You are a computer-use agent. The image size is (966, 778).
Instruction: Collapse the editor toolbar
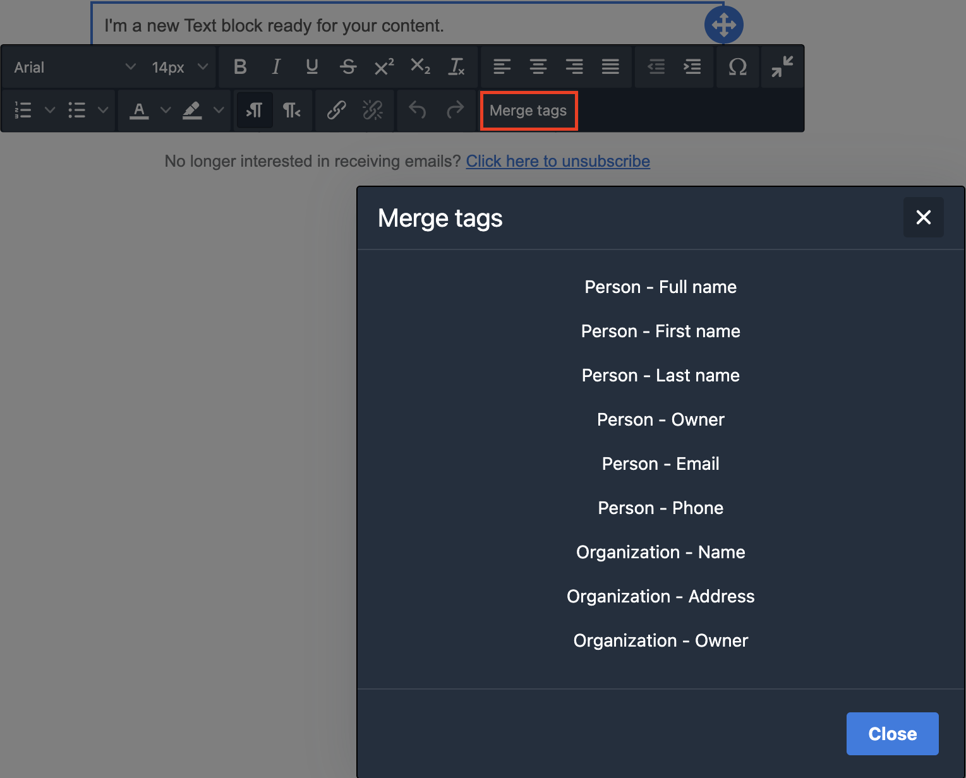click(x=782, y=67)
